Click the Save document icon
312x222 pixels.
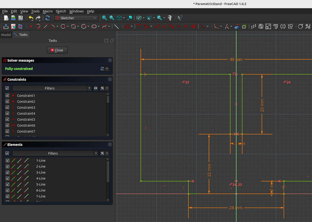pyautogui.click(x=21, y=18)
